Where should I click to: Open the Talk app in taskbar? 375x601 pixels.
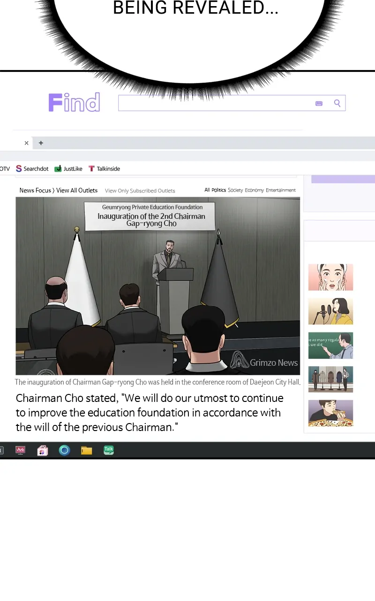tap(109, 450)
